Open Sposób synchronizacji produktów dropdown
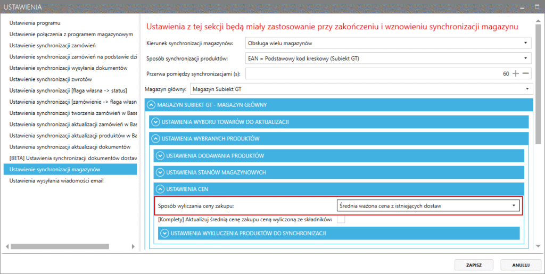The image size is (545, 274). coord(388,59)
